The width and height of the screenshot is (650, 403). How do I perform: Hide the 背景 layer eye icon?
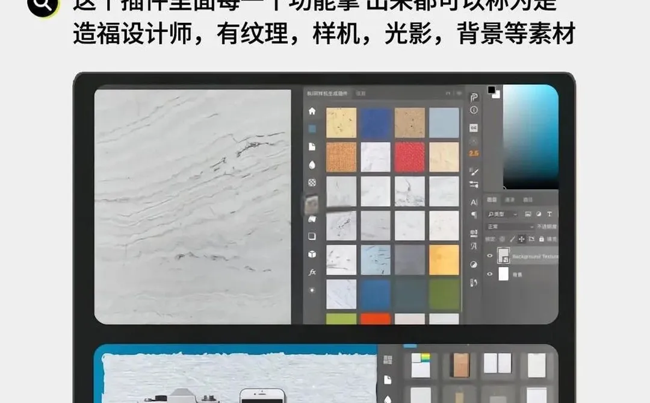tap(489, 274)
